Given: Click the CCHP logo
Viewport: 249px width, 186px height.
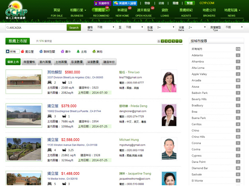Looking at the screenshot, I should tap(16, 10).
